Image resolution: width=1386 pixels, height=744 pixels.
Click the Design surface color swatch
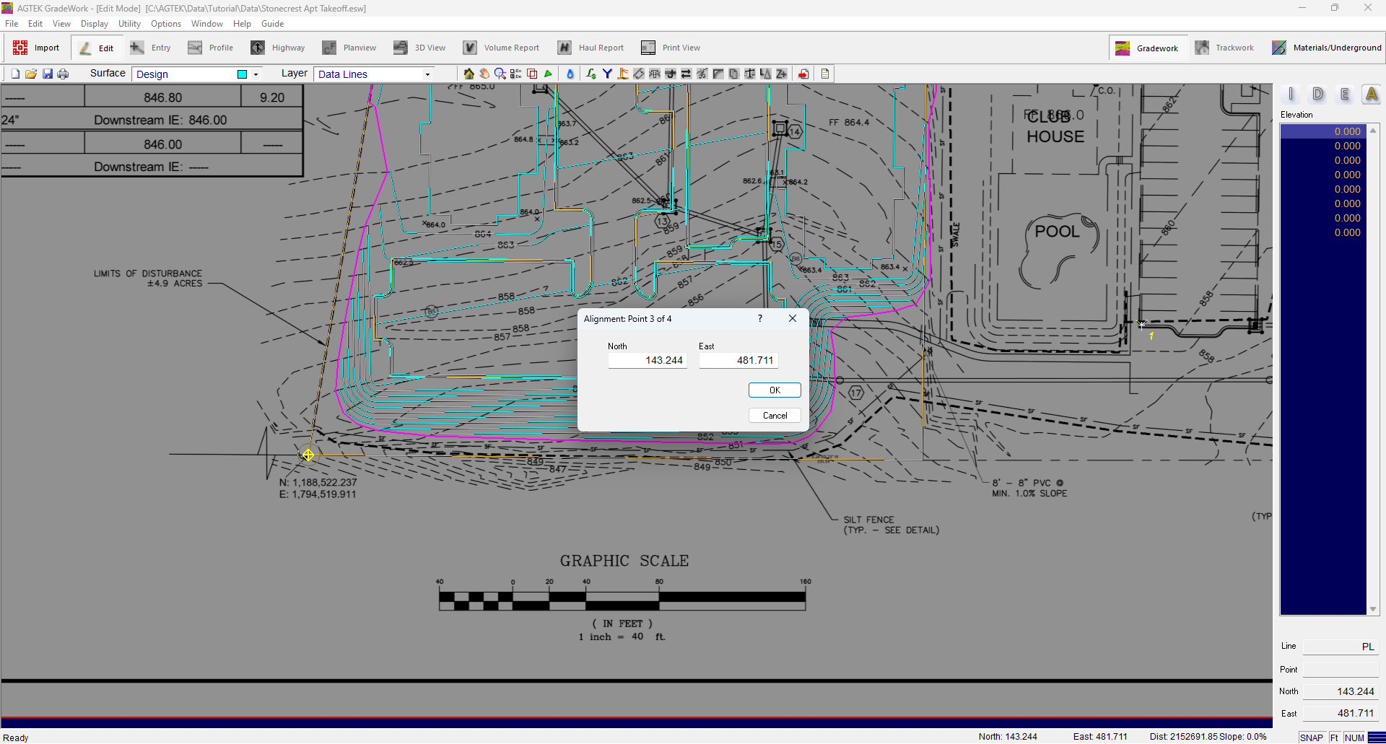tap(243, 74)
